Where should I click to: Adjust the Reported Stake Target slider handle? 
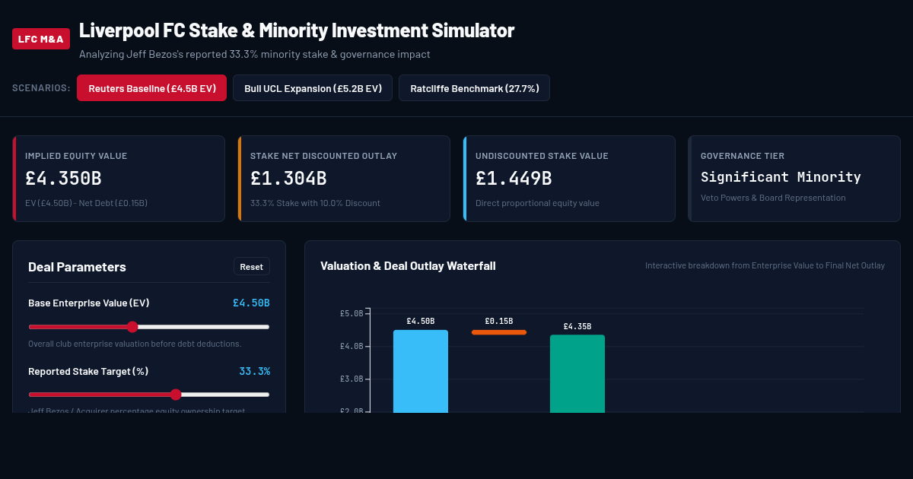point(176,395)
